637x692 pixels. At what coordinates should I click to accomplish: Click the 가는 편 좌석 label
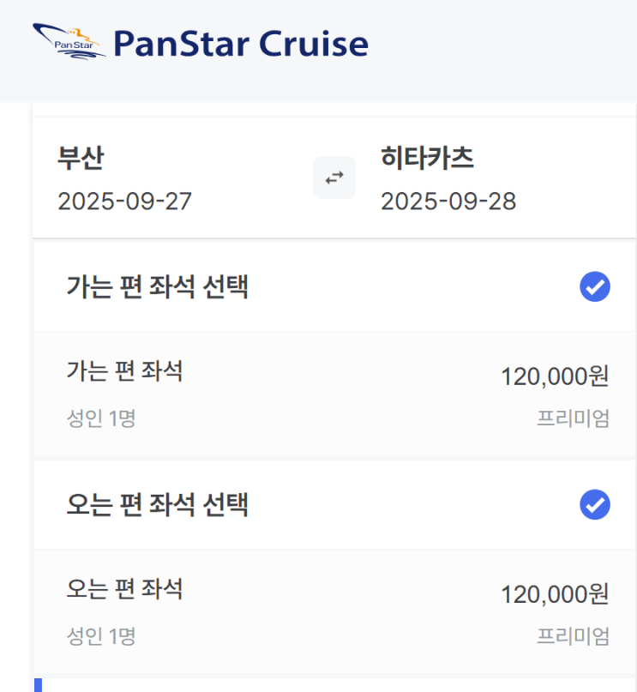(124, 371)
